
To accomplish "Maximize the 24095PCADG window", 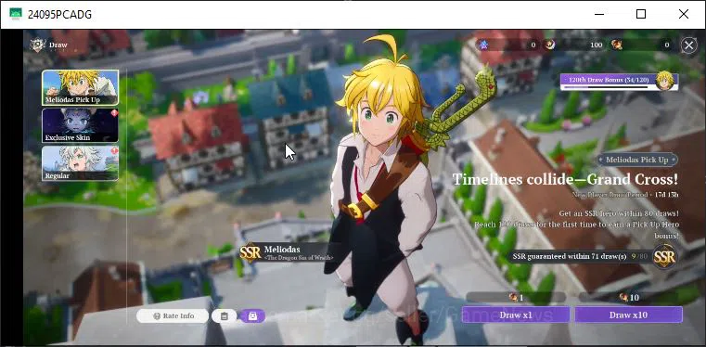I will [641, 14].
